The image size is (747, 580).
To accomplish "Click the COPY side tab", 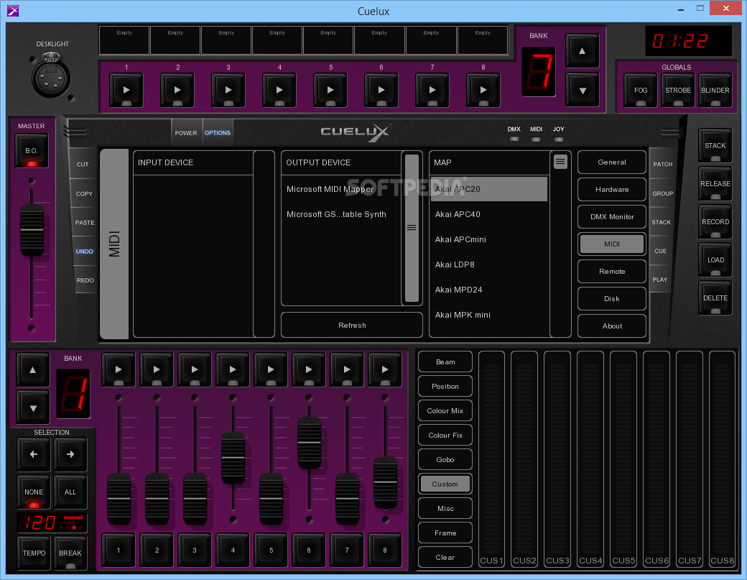I will click(x=84, y=193).
